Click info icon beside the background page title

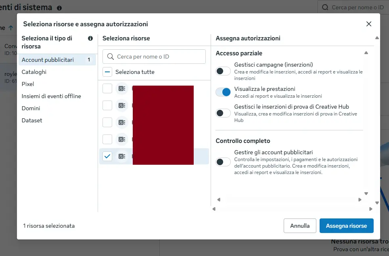point(59,8)
